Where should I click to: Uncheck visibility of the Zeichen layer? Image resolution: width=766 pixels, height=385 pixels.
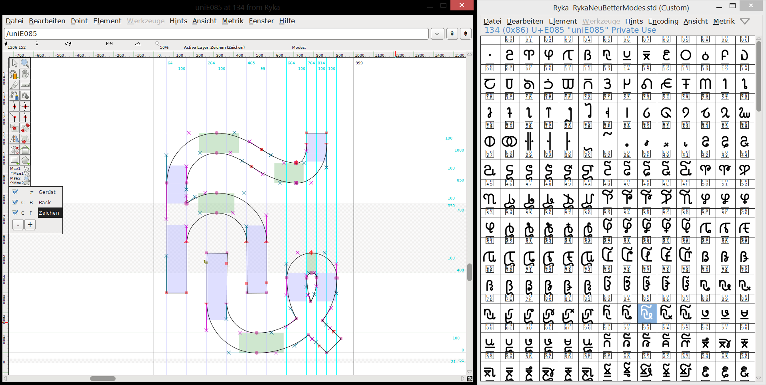(x=15, y=213)
